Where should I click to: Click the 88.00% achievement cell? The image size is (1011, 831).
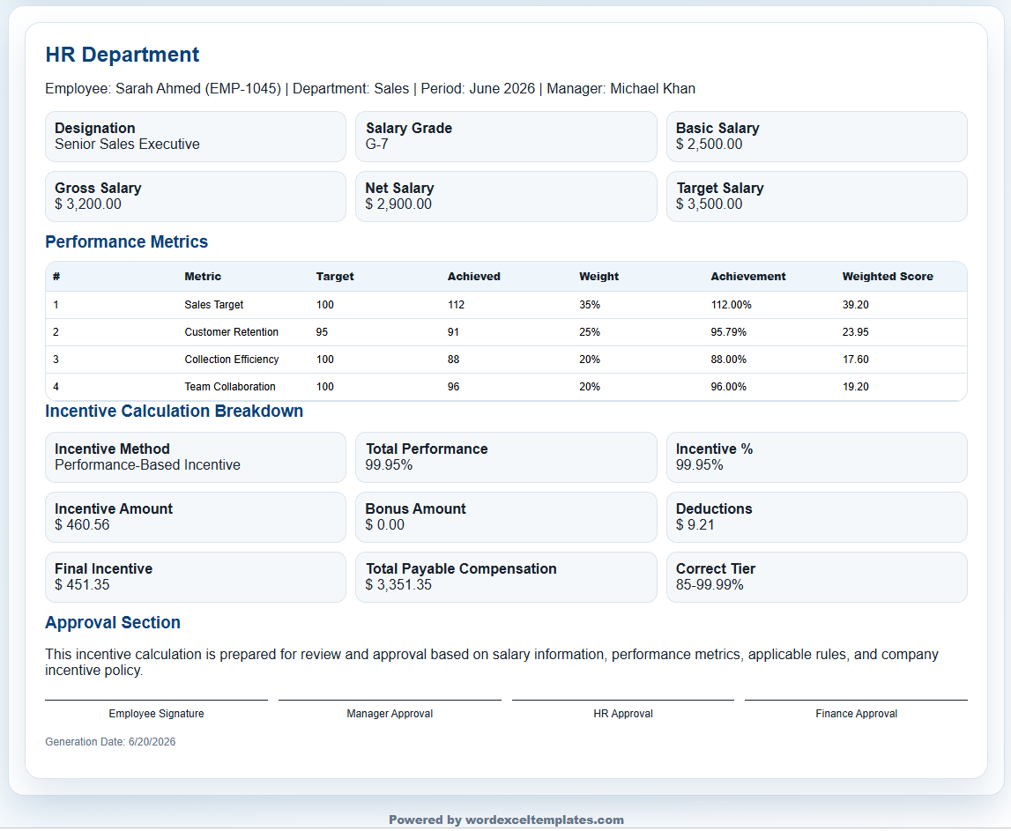tap(729, 360)
